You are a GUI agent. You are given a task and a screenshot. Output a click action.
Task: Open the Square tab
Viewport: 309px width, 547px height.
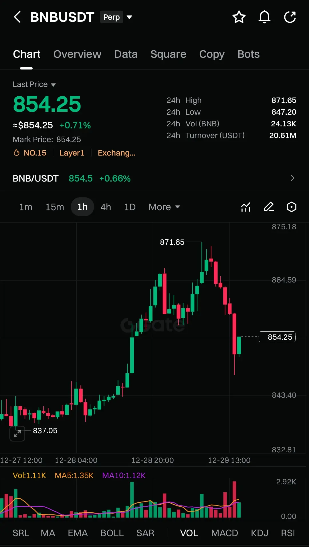click(168, 54)
